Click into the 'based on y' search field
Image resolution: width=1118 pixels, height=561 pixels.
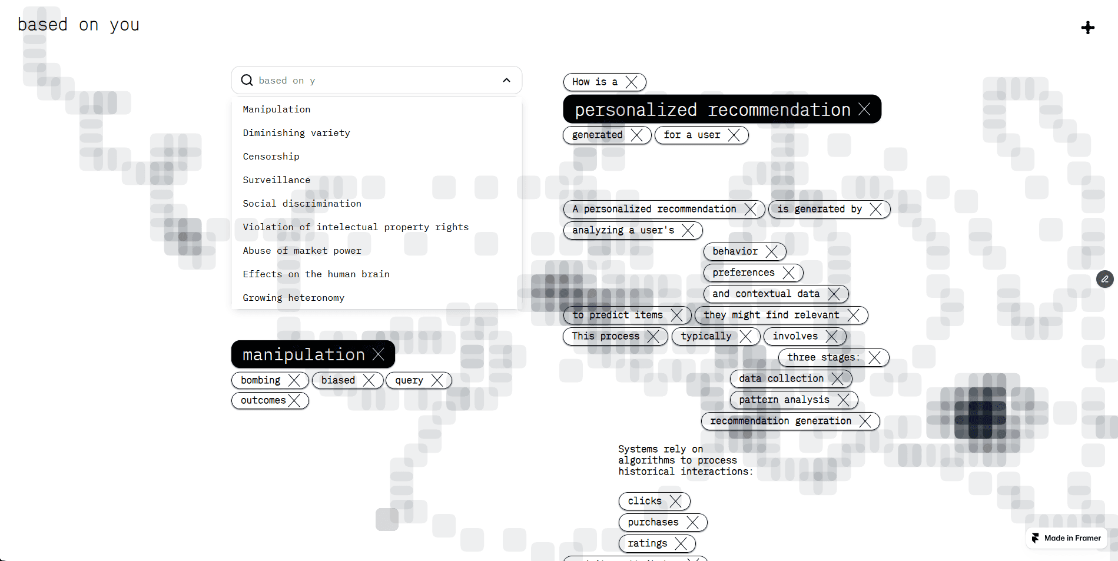point(377,80)
